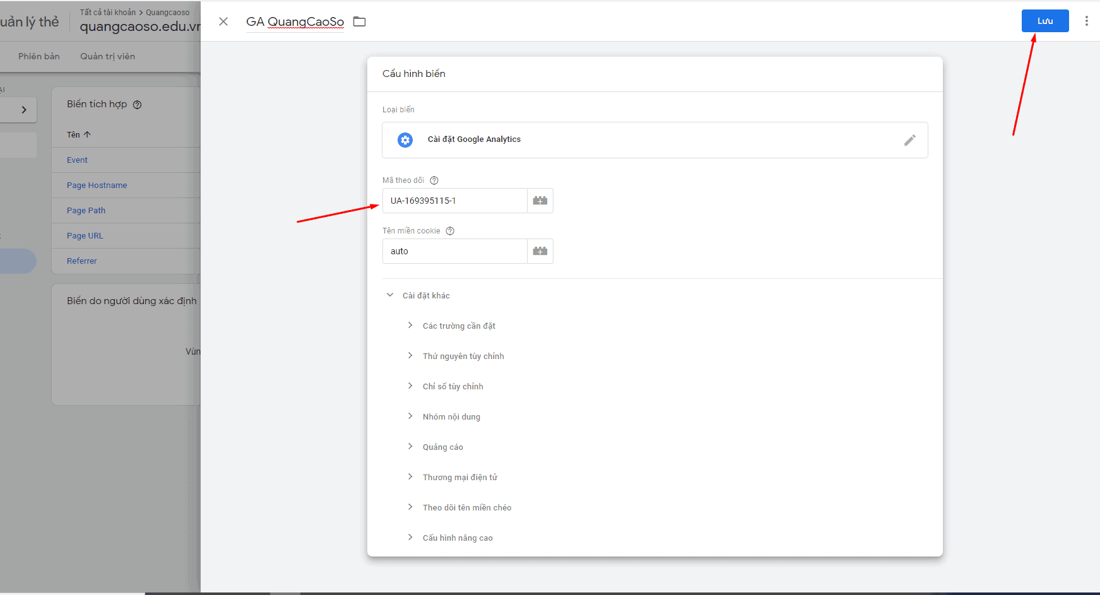Insert variable into tracking ID field
Screen dimensions: 1100x595
coord(540,201)
